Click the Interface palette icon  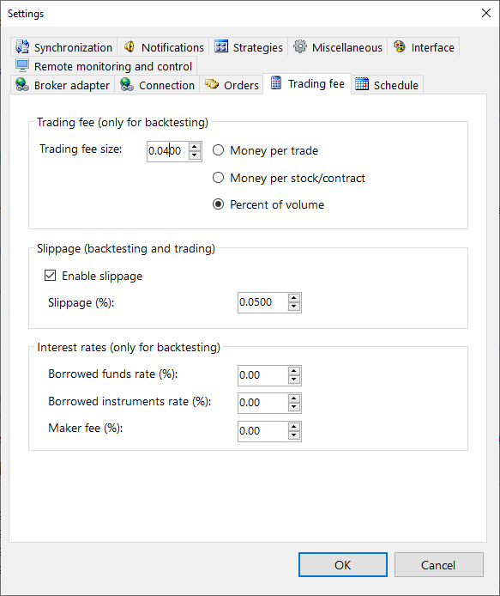[400, 46]
